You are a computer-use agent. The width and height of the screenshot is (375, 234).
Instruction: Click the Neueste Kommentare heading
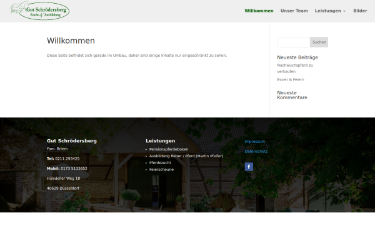[x=292, y=95]
